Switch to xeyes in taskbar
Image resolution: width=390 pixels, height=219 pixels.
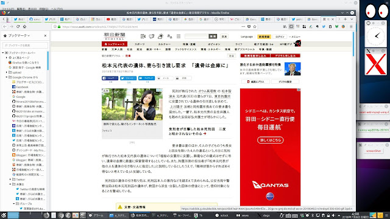[243, 215]
